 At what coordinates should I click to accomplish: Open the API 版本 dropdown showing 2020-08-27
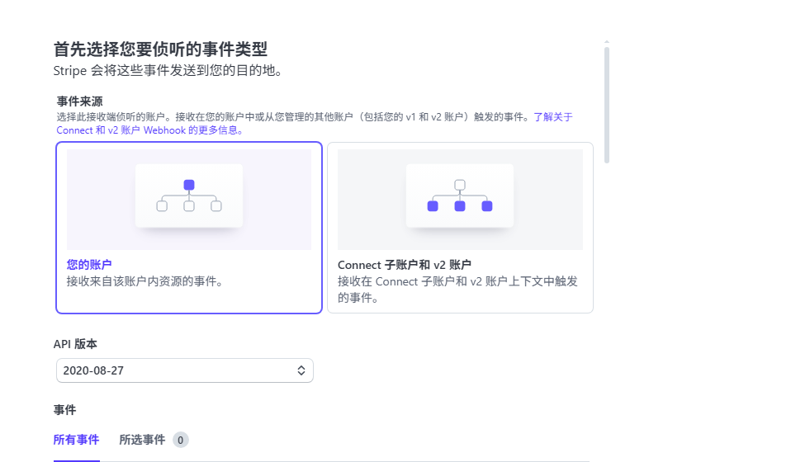184,370
